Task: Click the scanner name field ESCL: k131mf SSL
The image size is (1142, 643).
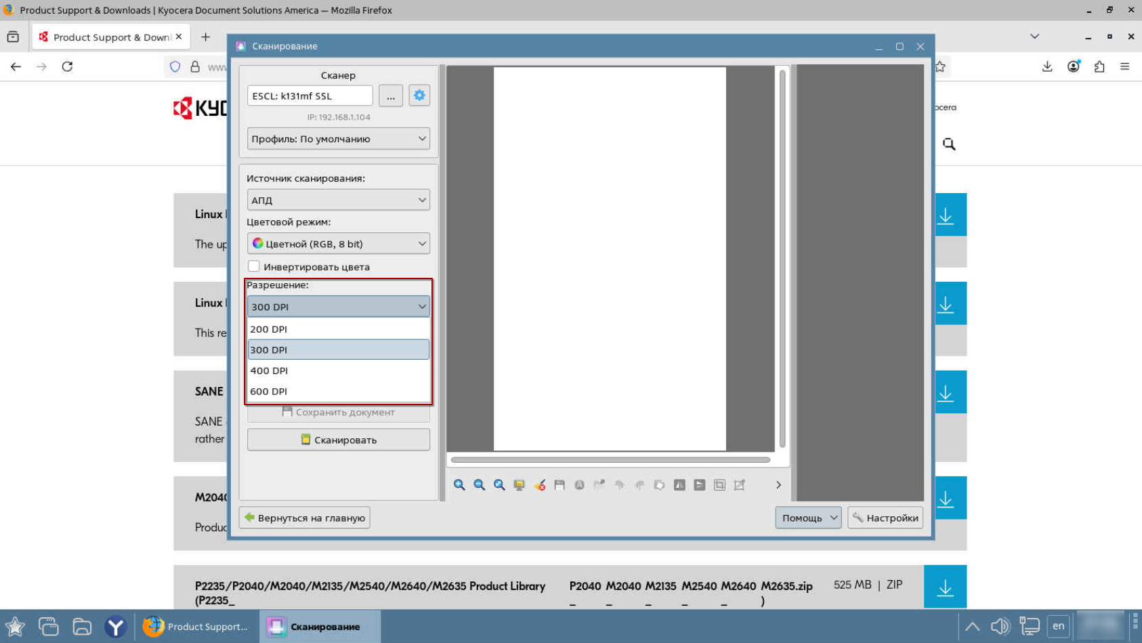Action: pyautogui.click(x=310, y=96)
